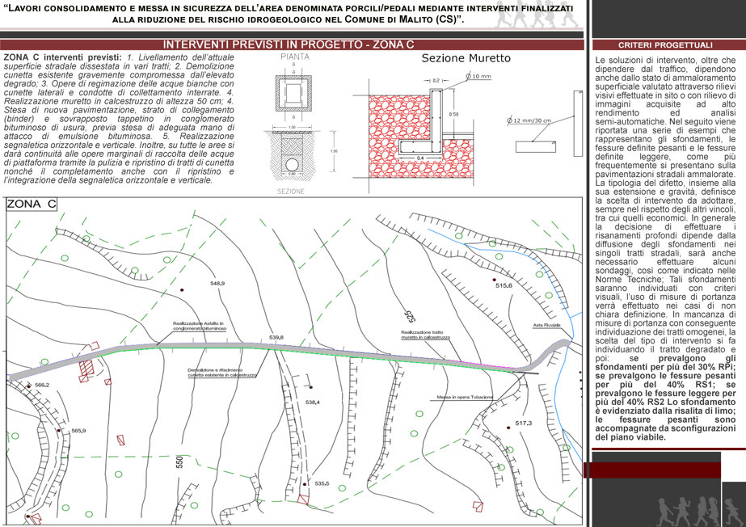Click Demolizione e rifacimento cunetta label
746x527 pixels.
coord(221,373)
